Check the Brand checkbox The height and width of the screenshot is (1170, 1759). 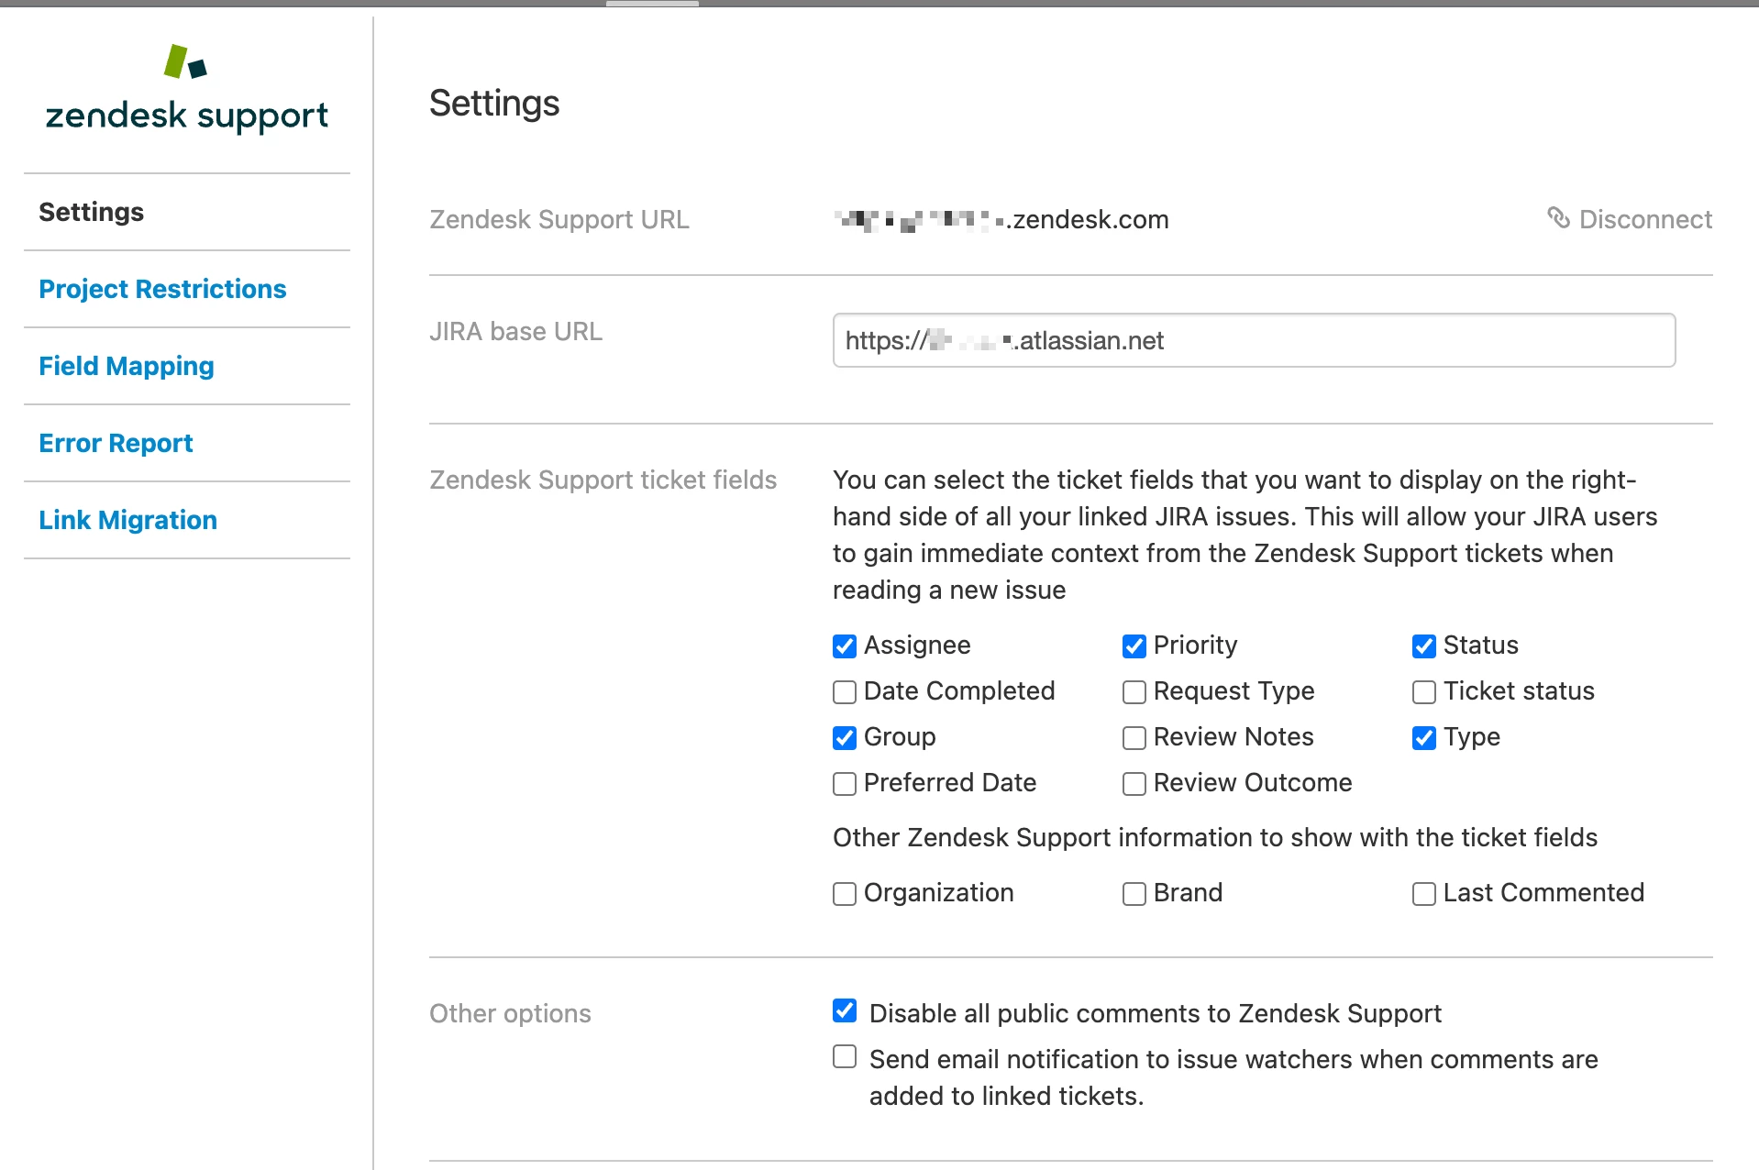[1134, 894]
